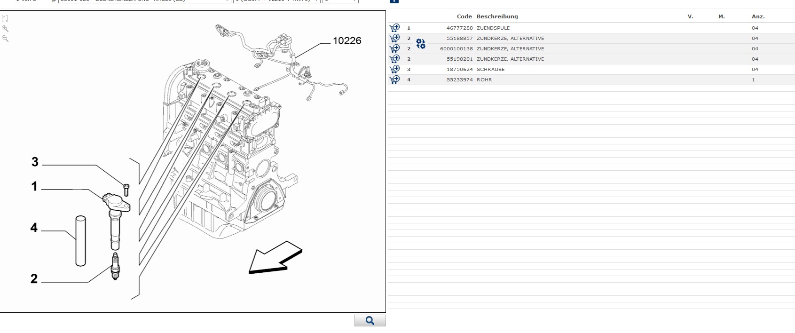Click the Code column header
Image resolution: width=795 pixels, height=333 pixels.
click(464, 16)
